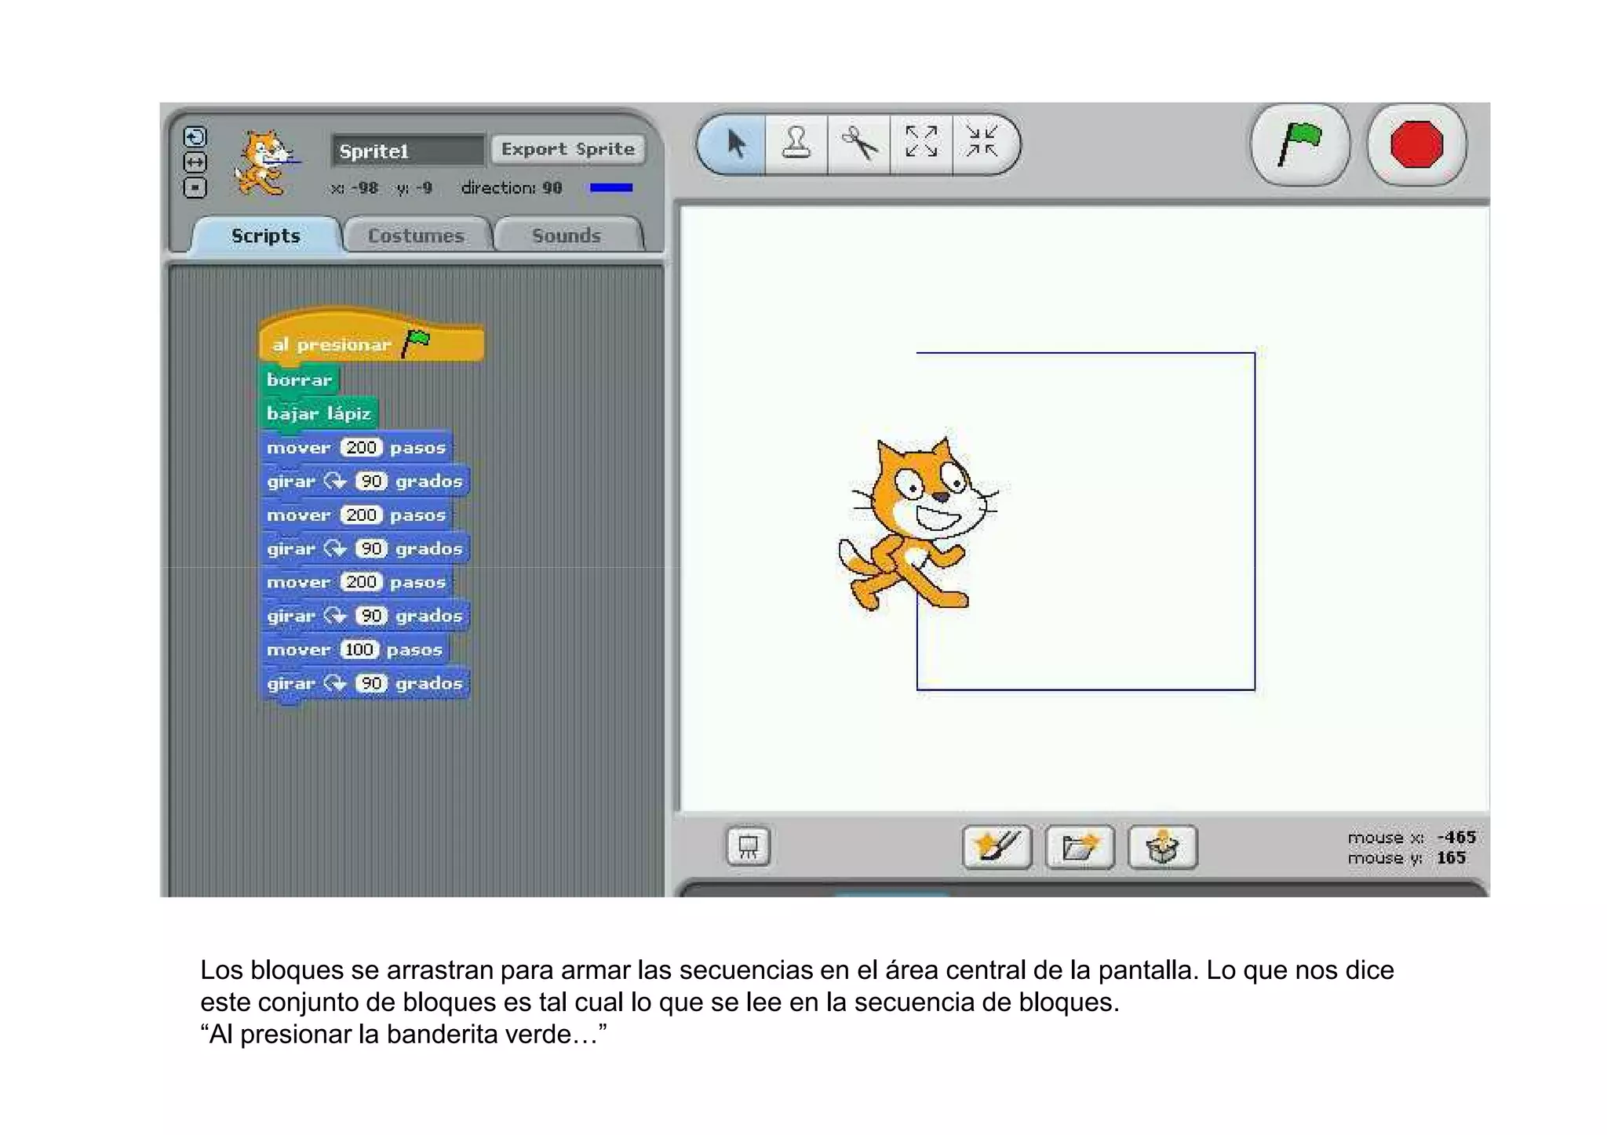This screenshot has width=1607, height=1135.
Task: Select the grow sprite tool
Action: pyautogui.click(x=921, y=143)
